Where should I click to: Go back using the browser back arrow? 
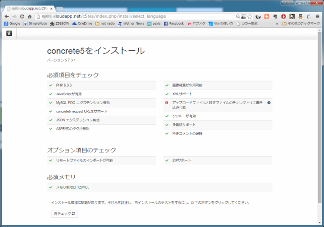tap(7, 17)
